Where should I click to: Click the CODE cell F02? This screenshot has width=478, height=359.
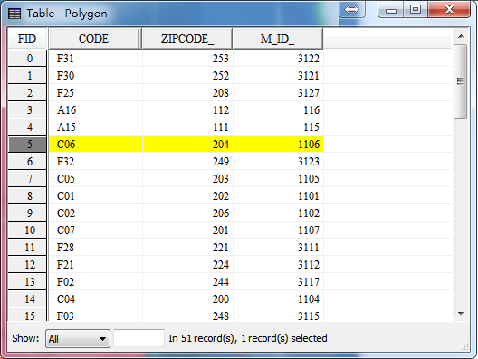95,281
